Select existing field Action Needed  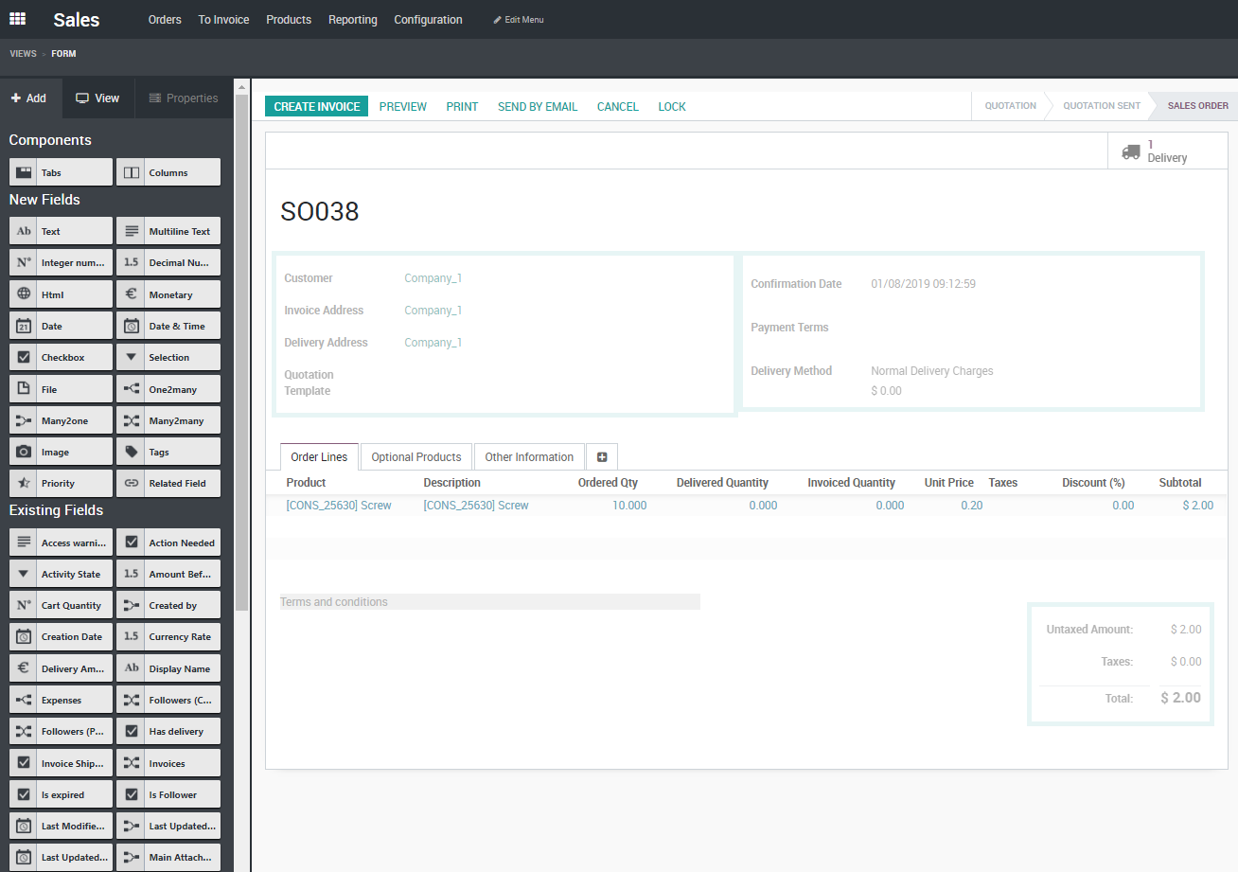[x=168, y=543]
